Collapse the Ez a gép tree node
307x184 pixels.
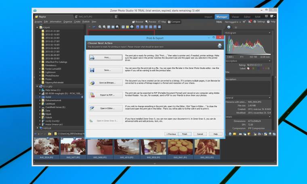tap(37, 86)
